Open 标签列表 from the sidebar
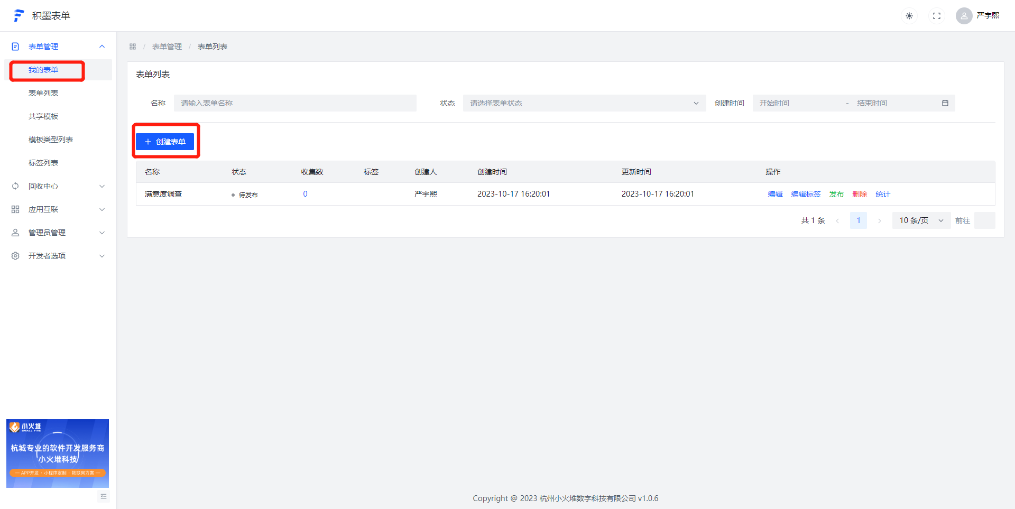 click(x=43, y=163)
